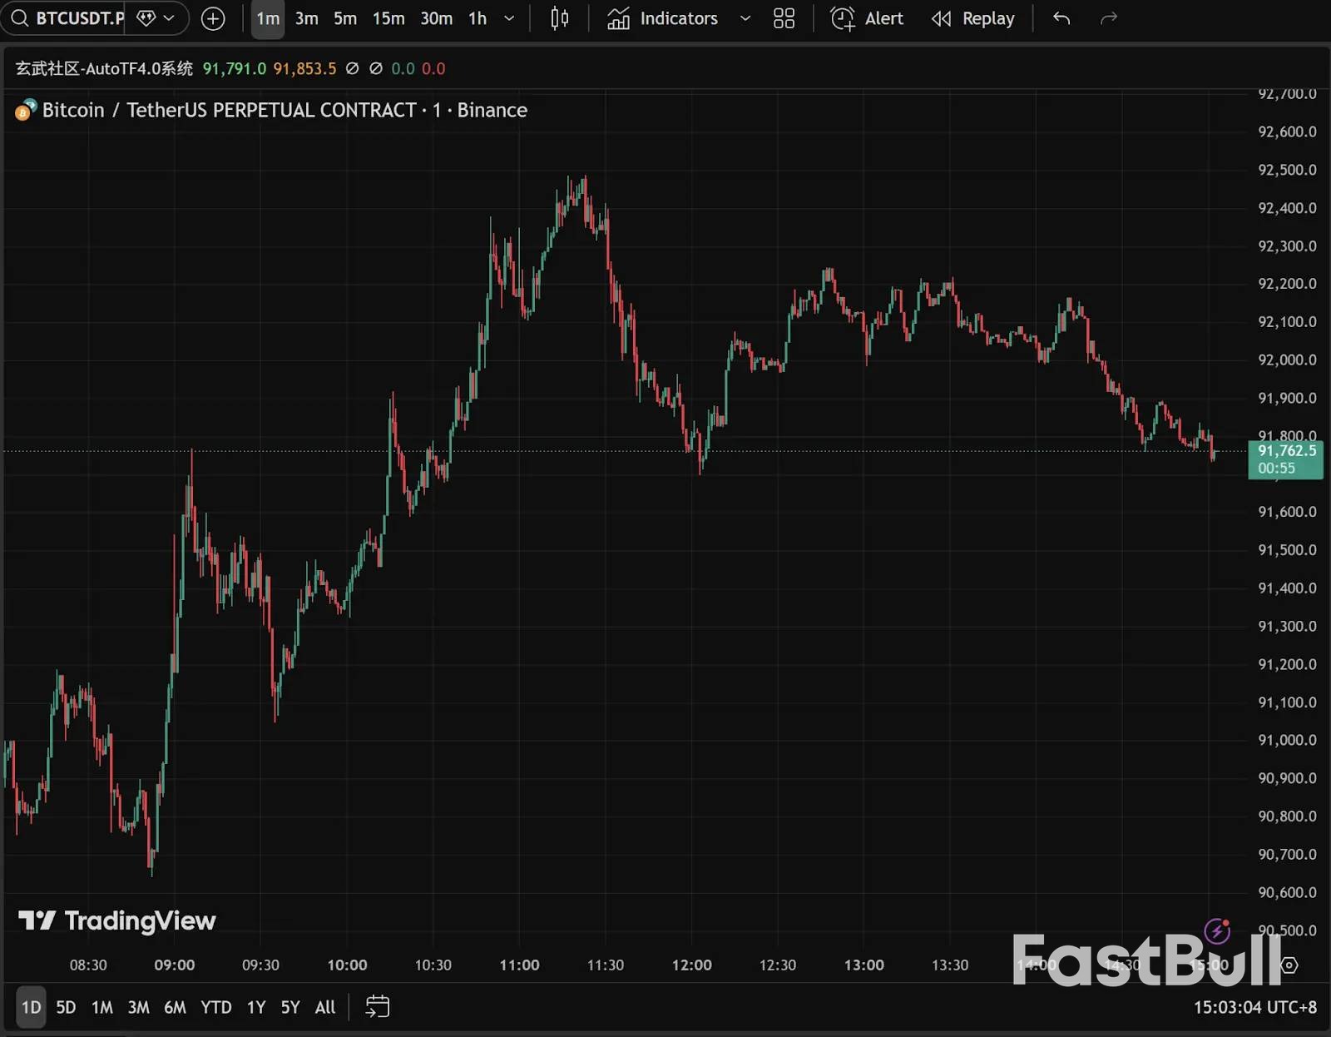
Task: Open the candlestick chart type selector
Action: coord(559,18)
